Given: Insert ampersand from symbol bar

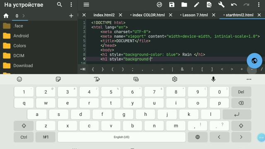Looking at the screenshot, I should click(x=182, y=69).
